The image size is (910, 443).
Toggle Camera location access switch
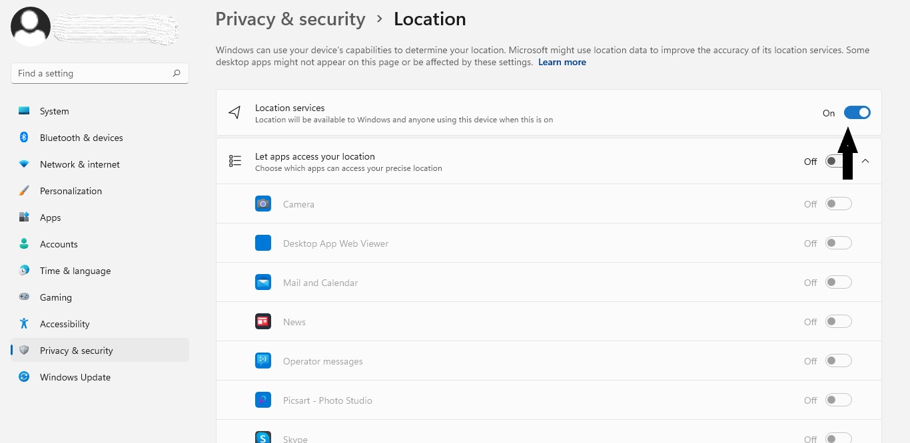pos(838,204)
